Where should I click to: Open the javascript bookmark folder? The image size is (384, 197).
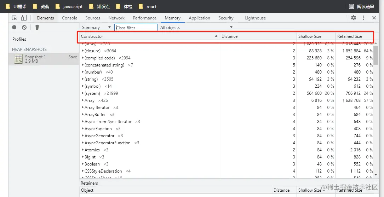click(x=69, y=7)
